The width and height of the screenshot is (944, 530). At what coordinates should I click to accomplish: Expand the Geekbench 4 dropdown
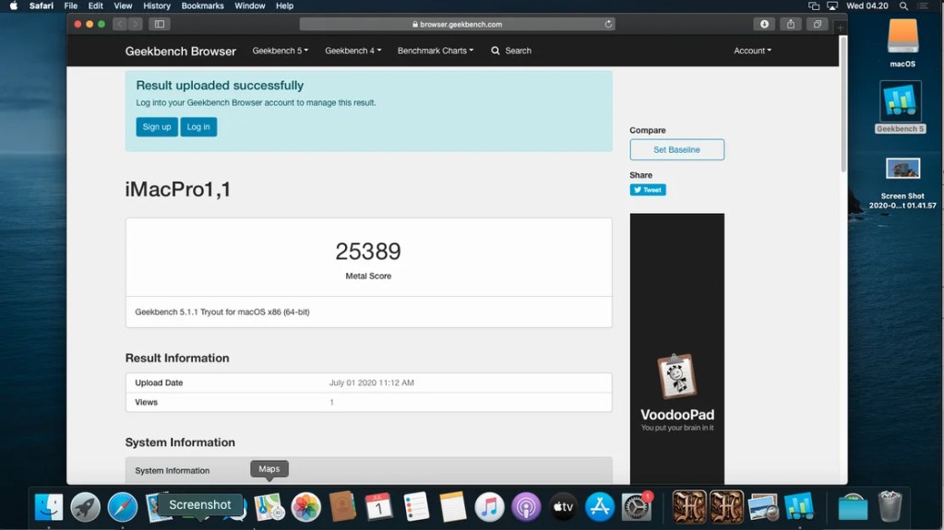coord(353,51)
